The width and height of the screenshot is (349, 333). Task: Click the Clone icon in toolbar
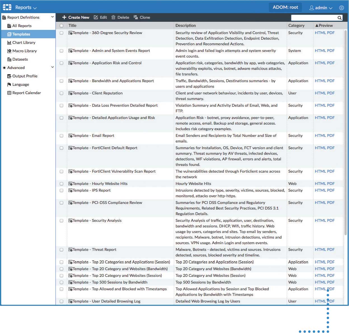tap(136, 17)
